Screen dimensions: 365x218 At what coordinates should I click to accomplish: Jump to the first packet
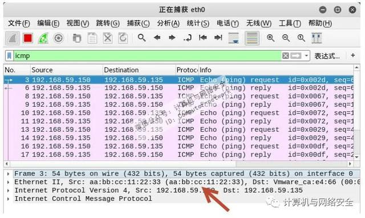click(x=203, y=38)
